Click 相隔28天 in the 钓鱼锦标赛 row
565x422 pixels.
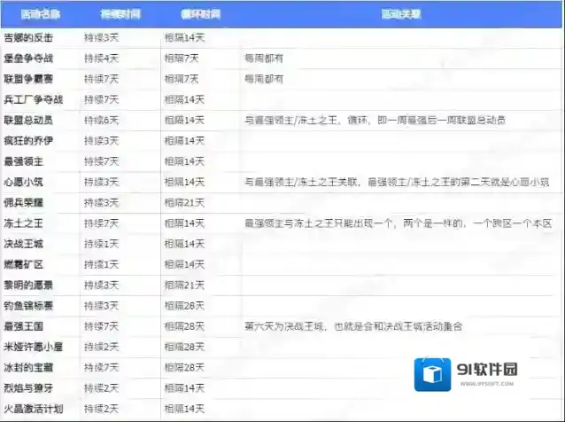[184, 306]
